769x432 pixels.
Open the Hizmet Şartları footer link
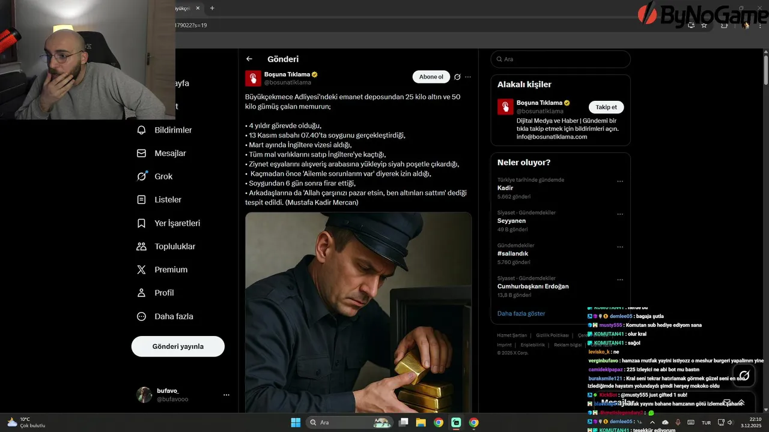pyautogui.click(x=512, y=335)
